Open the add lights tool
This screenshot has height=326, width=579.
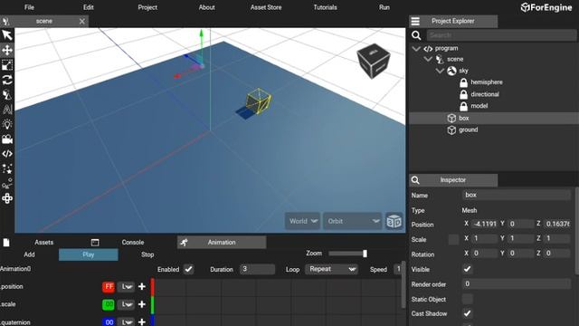pos(7,124)
